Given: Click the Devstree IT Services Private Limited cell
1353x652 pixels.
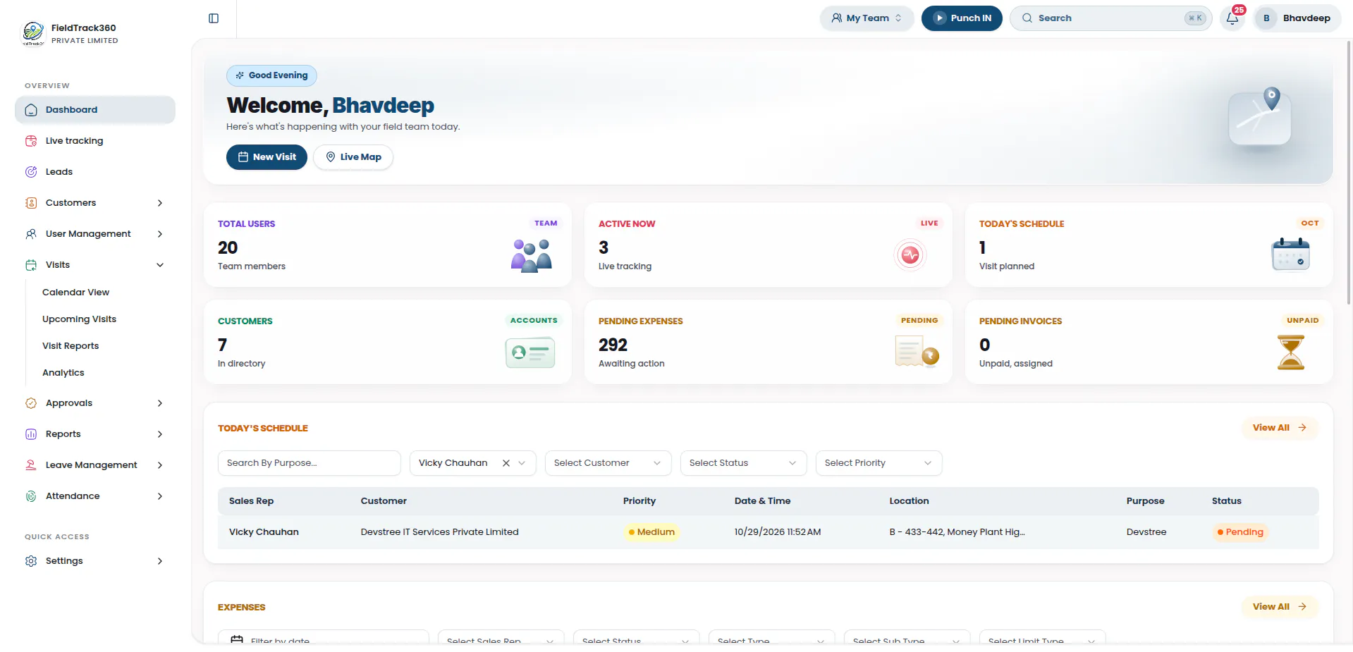Looking at the screenshot, I should click(440, 532).
